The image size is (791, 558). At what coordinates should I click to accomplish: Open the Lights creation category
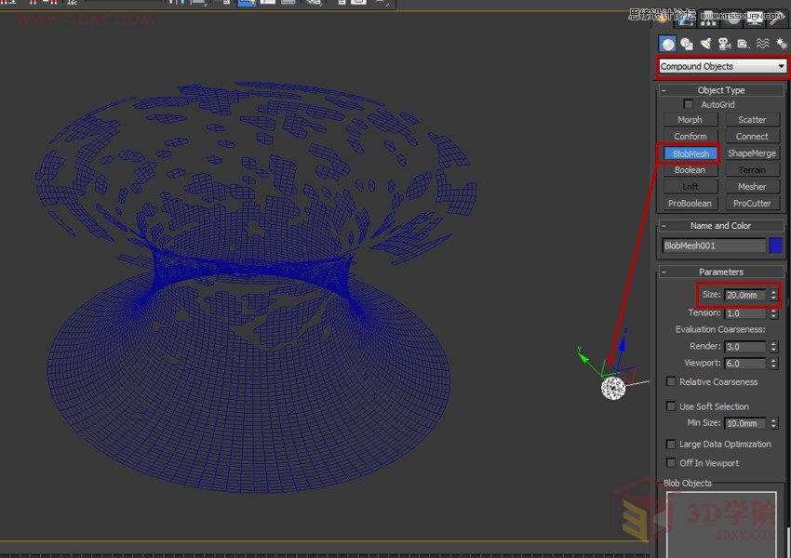(x=705, y=43)
